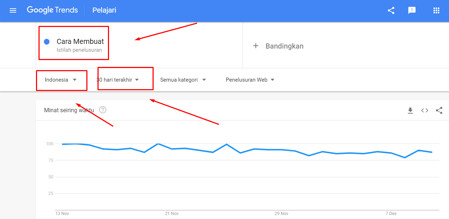Open the Google apps grid icon
Image resolution: width=449 pixels, height=219 pixels.
click(x=436, y=10)
